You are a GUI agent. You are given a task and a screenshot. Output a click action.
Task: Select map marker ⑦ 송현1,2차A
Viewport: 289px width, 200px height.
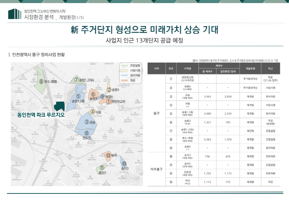84,80
